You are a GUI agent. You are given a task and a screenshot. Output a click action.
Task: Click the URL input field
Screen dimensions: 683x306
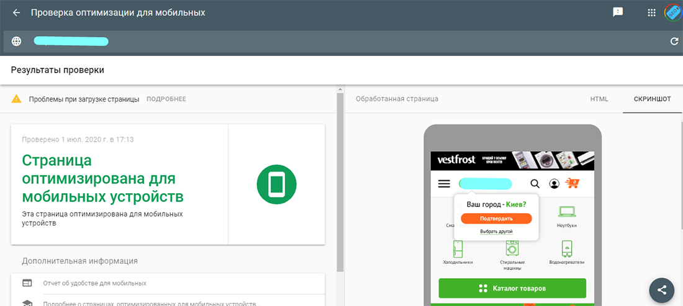pyautogui.click(x=341, y=42)
